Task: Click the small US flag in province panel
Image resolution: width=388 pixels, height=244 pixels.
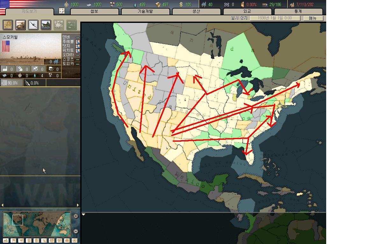Action: coord(6,46)
